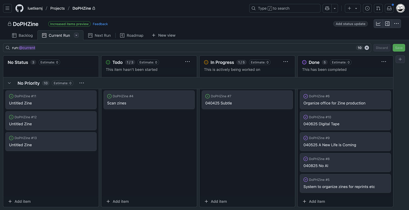This screenshot has width=409, height=210.
Task: Open the 040625 Digital Tape card
Action: (x=345, y=121)
